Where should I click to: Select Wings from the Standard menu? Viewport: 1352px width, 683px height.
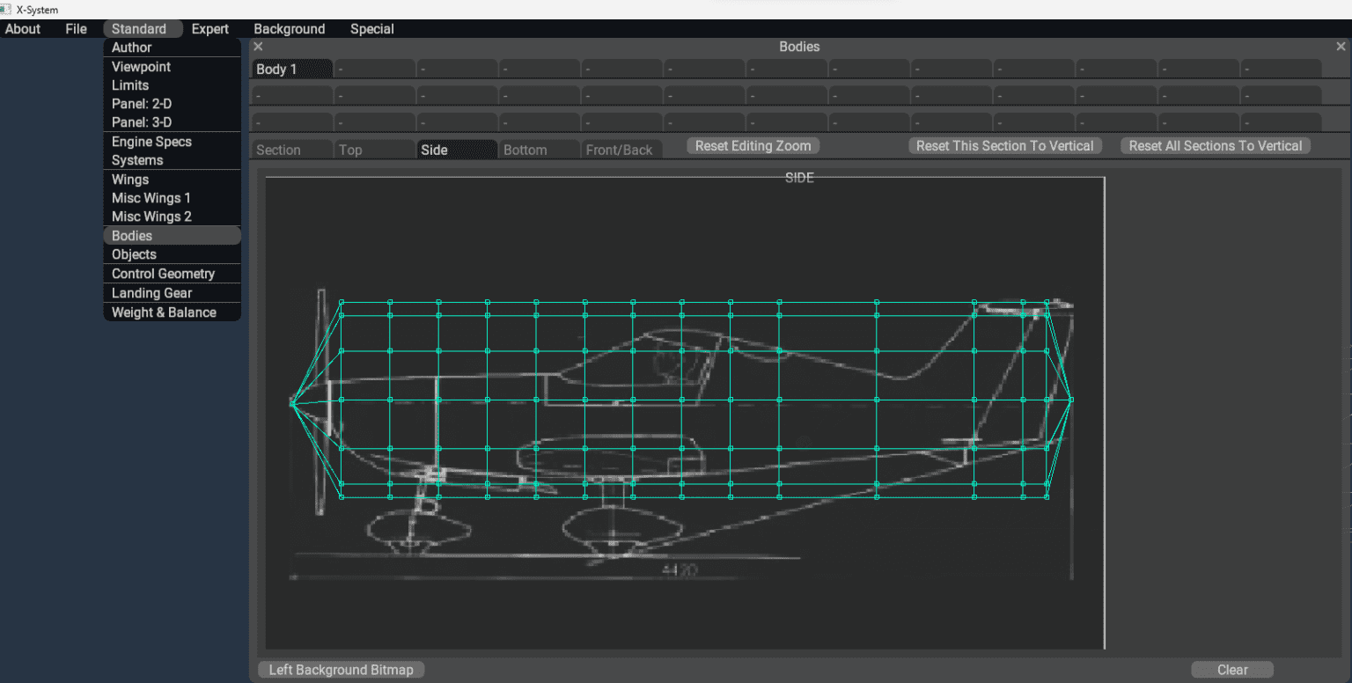[x=129, y=179]
